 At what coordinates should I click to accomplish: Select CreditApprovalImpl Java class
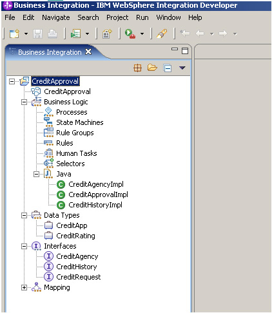point(98,194)
